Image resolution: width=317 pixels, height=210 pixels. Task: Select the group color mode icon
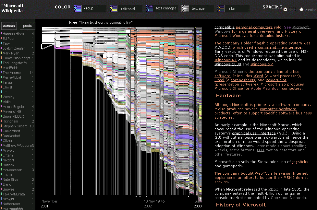pos(78,8)
